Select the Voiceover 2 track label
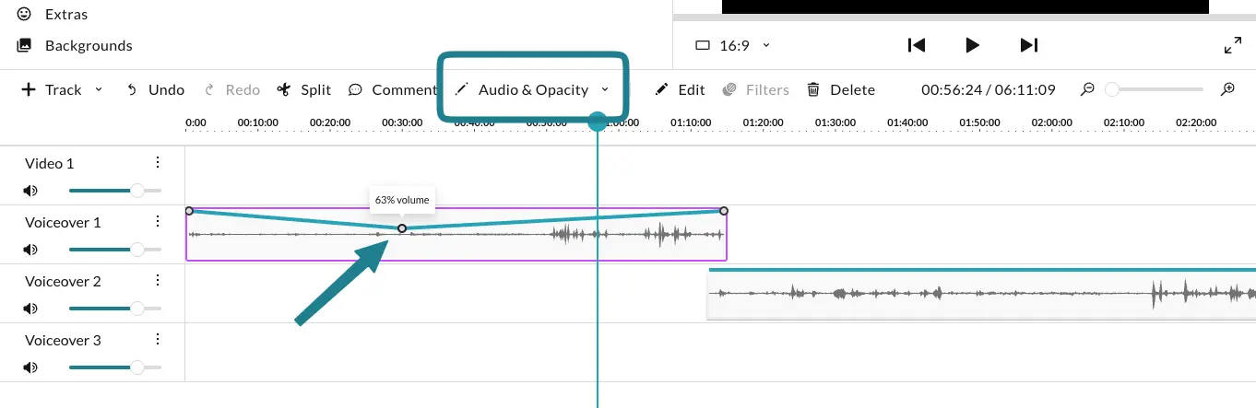1256x408 pixels. click(63, 281)
